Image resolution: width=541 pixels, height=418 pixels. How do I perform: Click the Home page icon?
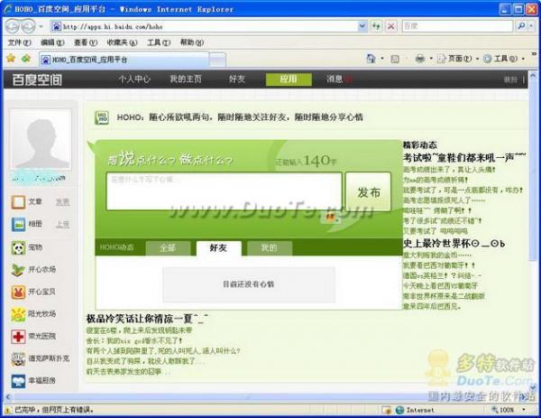(x=371, y=59)
